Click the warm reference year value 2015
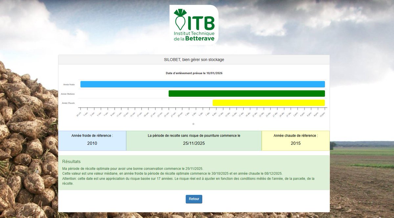The height and width of the screenshot is (218, 394). (x=295, y=143)
